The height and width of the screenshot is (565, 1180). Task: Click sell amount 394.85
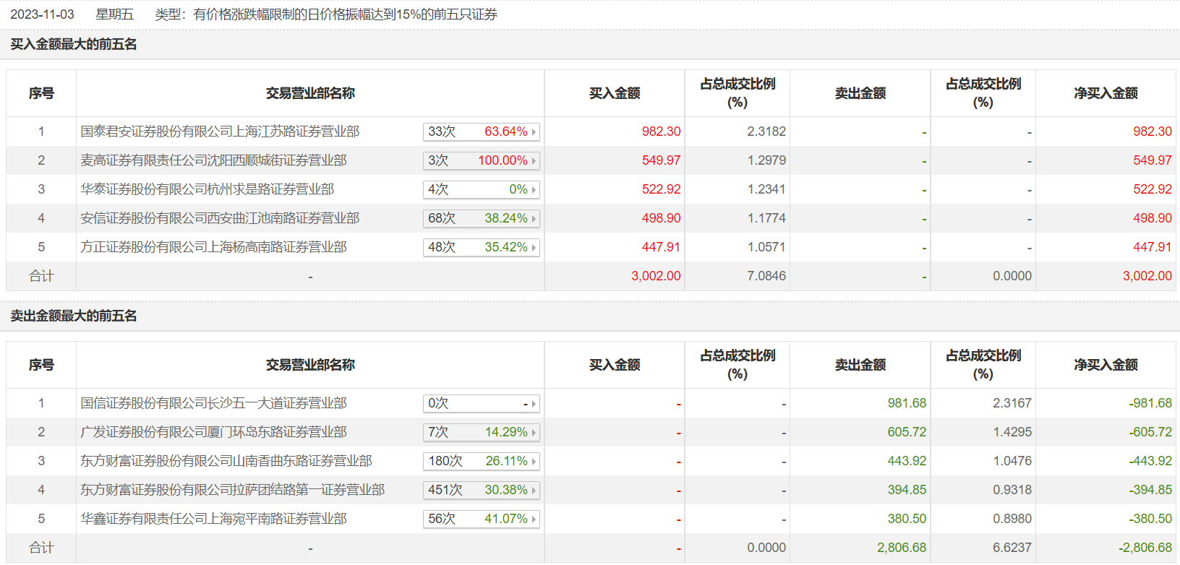click(907, 490)
